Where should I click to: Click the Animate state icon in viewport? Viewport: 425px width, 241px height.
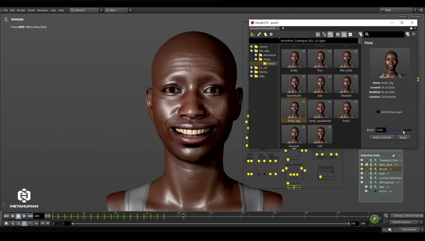point(6,20)
